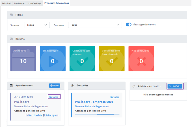This screenshot has height=127, width=192.
Task: Click the Editar link
Action: click(x=29, y=115)
